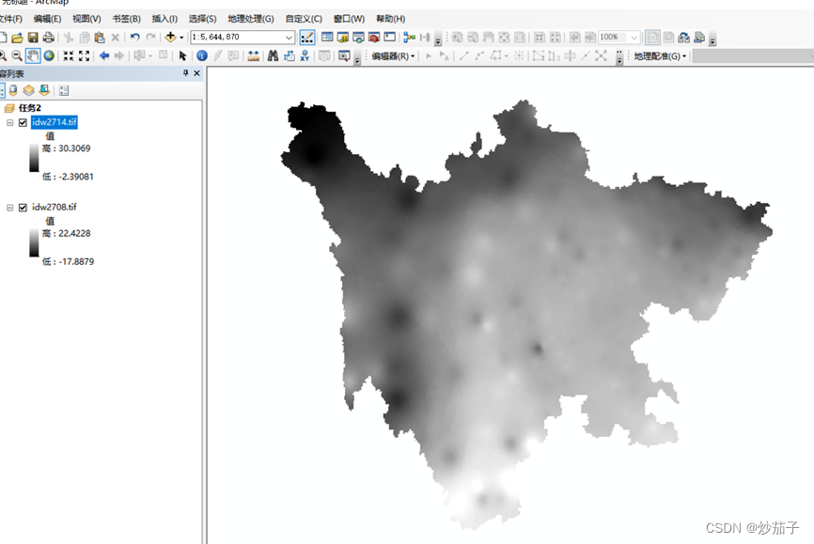The width and height of the screenshot is (814, 544).
Task: Pin the table of contents panel
Action: [185, 73]
